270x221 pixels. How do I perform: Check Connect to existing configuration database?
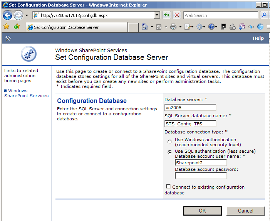(168, 187)
